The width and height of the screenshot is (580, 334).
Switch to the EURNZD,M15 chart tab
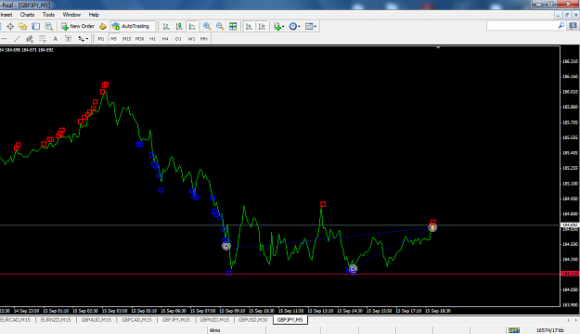[56, 320]
